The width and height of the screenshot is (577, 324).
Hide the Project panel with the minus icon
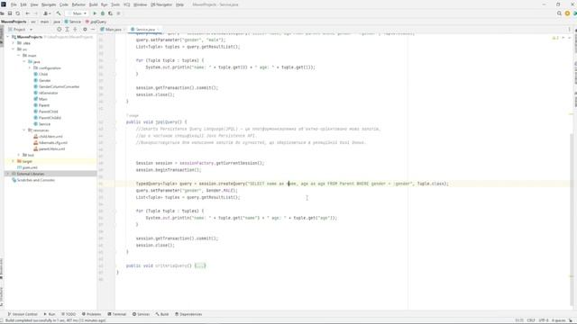click(93, 29)
